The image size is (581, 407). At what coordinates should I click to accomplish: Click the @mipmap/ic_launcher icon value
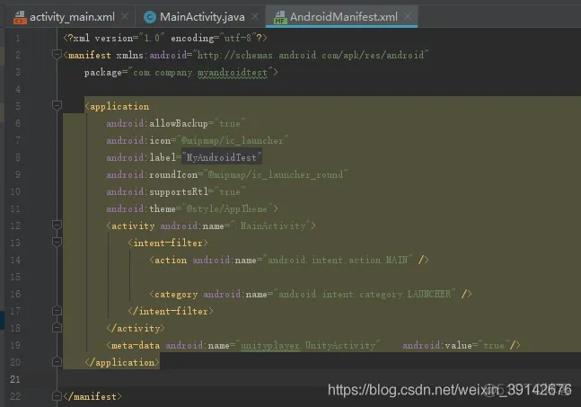(233, 140)
